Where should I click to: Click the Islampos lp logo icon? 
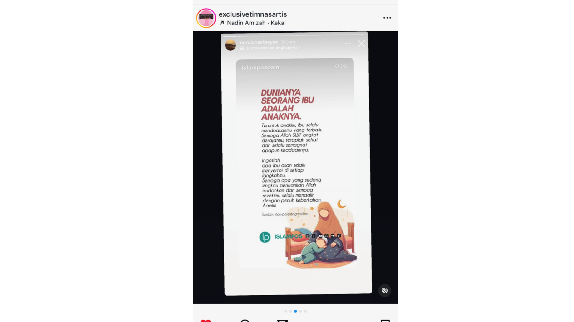click(265, 237)
